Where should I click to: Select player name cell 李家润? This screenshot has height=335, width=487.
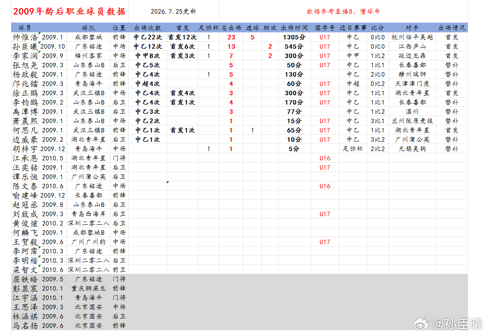25,56
